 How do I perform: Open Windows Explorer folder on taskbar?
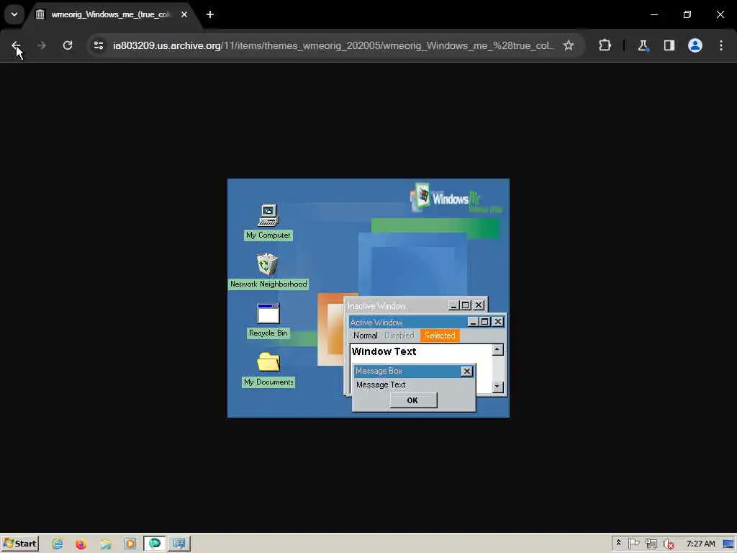(106, 544)
